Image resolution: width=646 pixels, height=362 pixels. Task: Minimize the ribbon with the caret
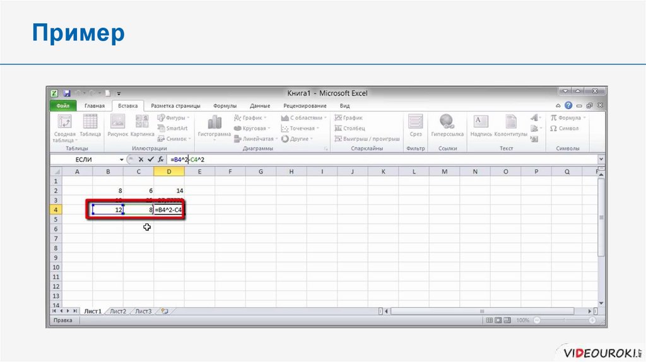pyautogui.click(x=558, y=106)
